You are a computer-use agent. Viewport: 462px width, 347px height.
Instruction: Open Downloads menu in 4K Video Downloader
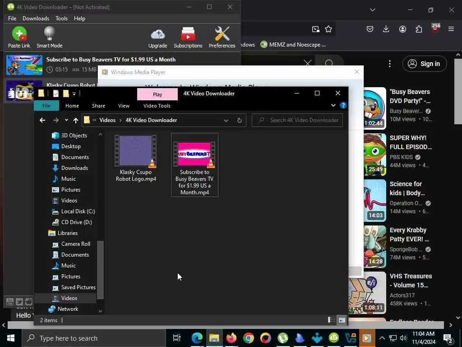coord(36,18)
